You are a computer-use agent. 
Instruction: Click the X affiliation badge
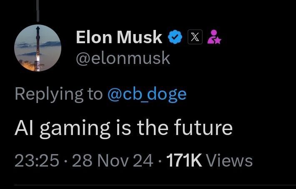coord(193,38)
